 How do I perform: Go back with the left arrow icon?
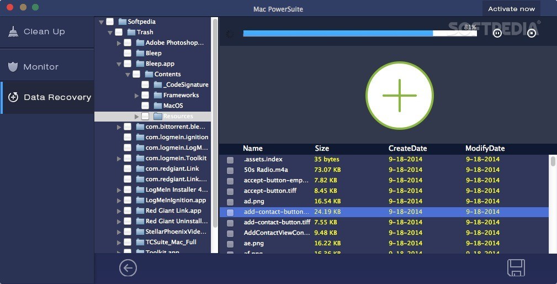click(128, 267)
